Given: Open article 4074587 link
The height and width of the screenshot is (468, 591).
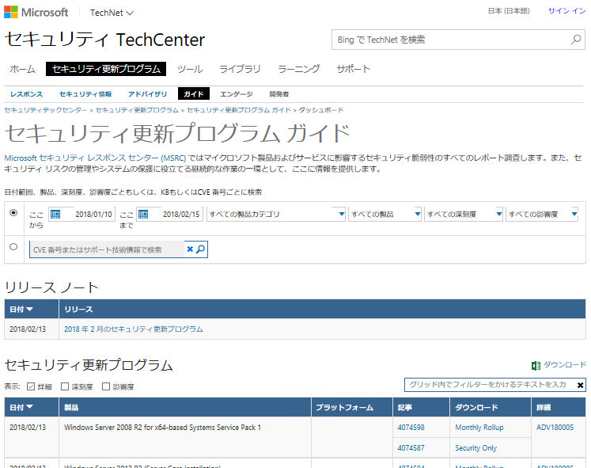Looking at the screenshot, I should (x=411, y=448).
